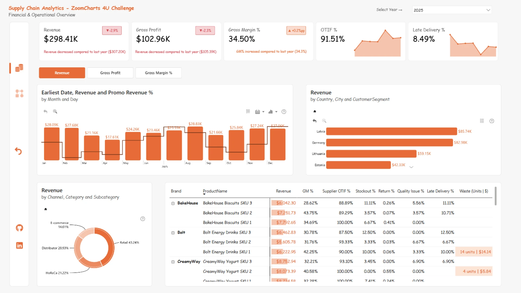Open the LinkedIn link icon
The height and width of the screenshot is (293, 521).
[19, 246]
